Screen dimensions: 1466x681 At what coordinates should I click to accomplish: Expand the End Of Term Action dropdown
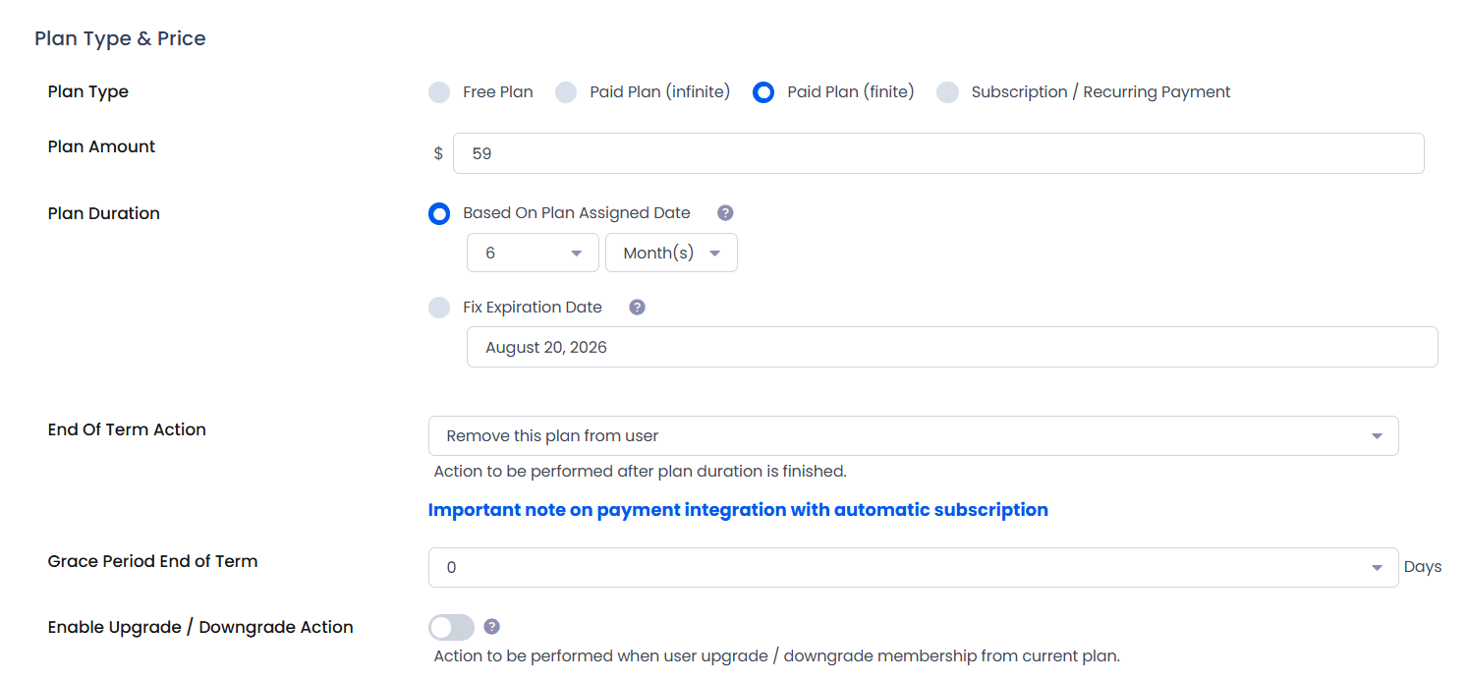pos(914,435)
